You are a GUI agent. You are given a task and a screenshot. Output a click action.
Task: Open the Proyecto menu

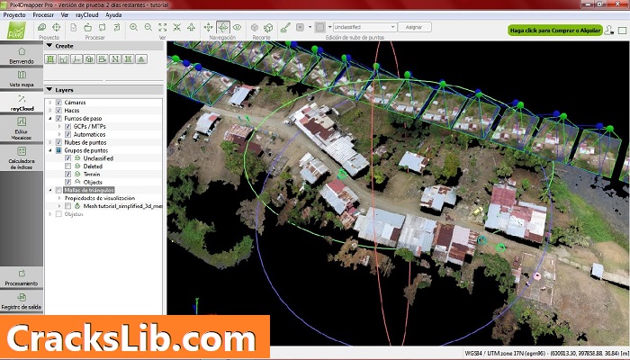coord(14,15)
